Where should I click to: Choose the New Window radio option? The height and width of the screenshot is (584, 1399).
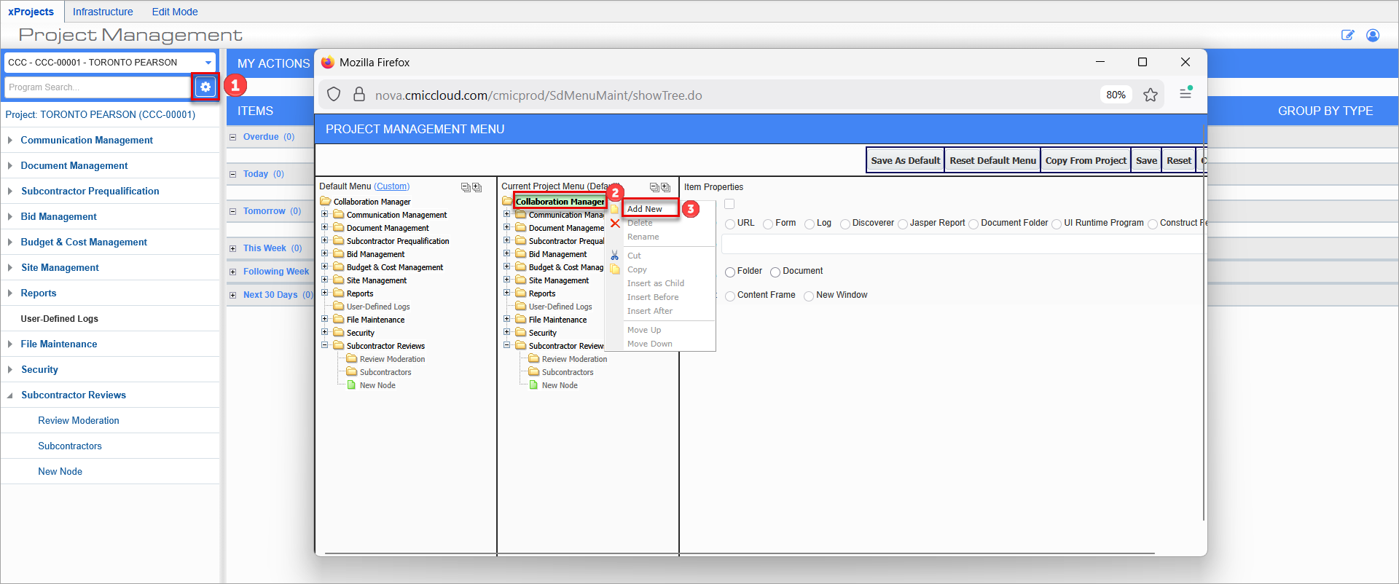tap(809, 296)
